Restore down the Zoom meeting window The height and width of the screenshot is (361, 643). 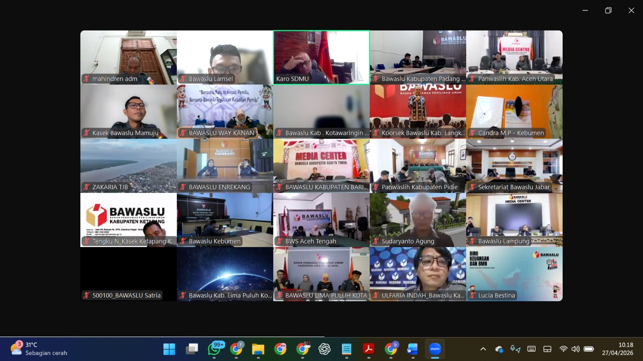point(608,10)
